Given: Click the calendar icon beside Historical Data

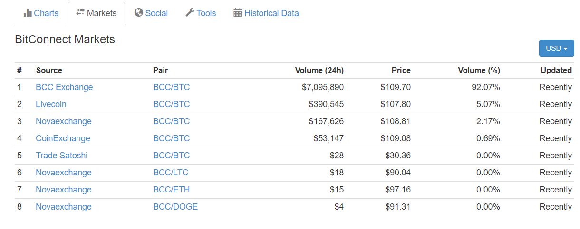Looking at the screenshot, I should (x=238, y=13).
